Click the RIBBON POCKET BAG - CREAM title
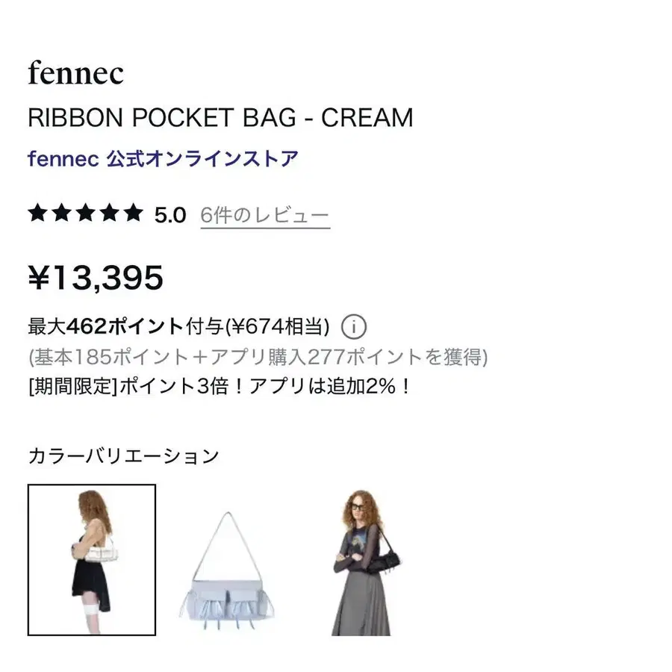Viewport: 672px width, 672px height. pos(220,117)
